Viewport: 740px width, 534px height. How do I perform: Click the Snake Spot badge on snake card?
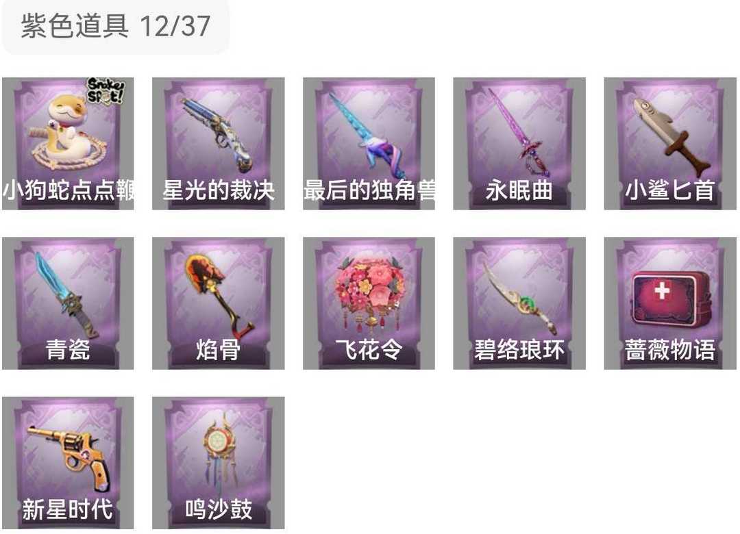coord(106,90)
